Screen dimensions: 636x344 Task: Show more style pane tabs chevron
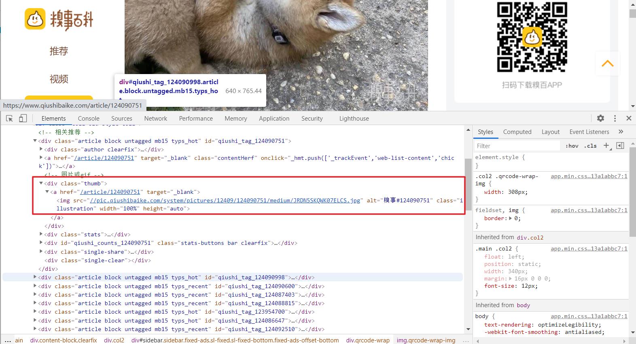tap(621, 132)
